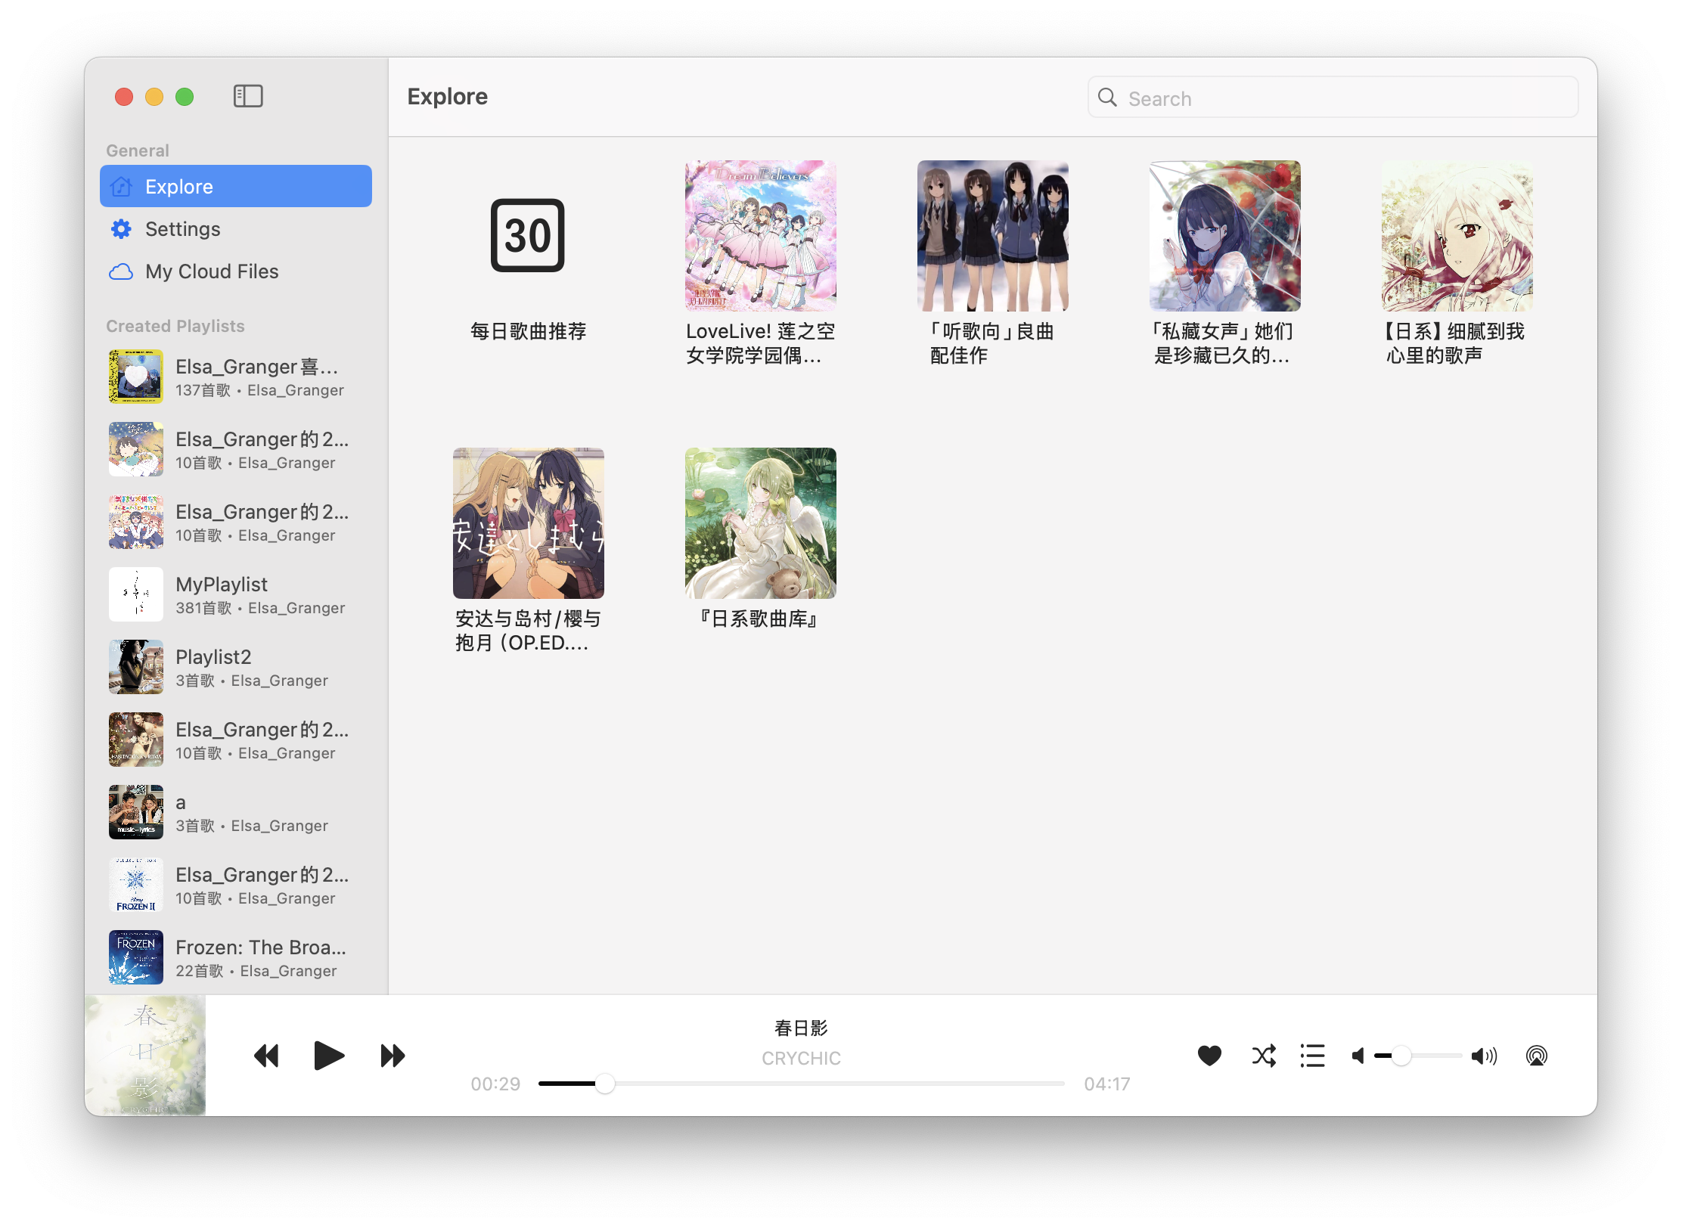Select the Frozen: The Broa... playlist

(x=236, y=957)
